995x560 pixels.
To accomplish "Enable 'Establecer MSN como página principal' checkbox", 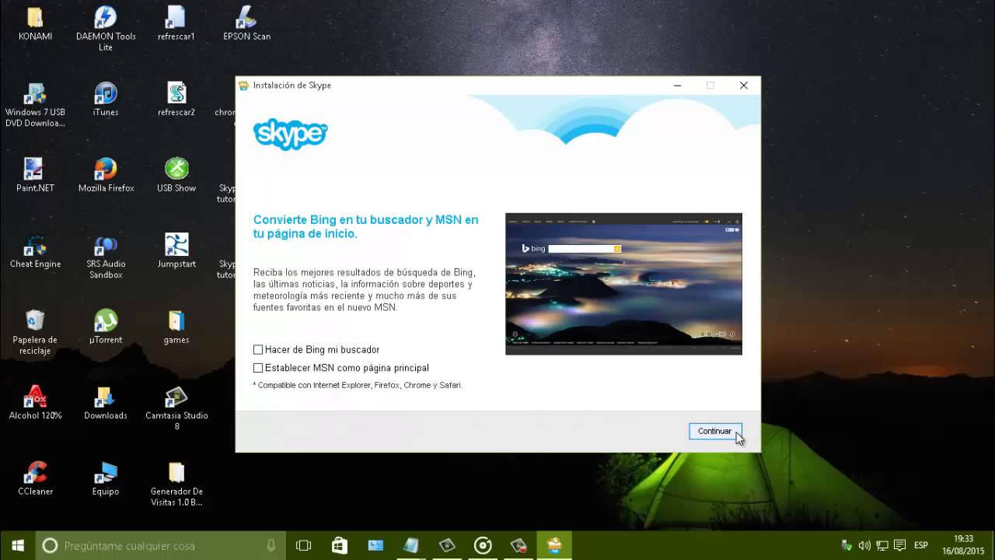I will pyautogui.click(x=258, y=368).
